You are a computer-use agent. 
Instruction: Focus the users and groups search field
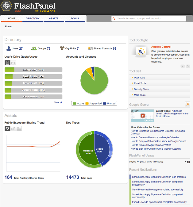(149, 19)
